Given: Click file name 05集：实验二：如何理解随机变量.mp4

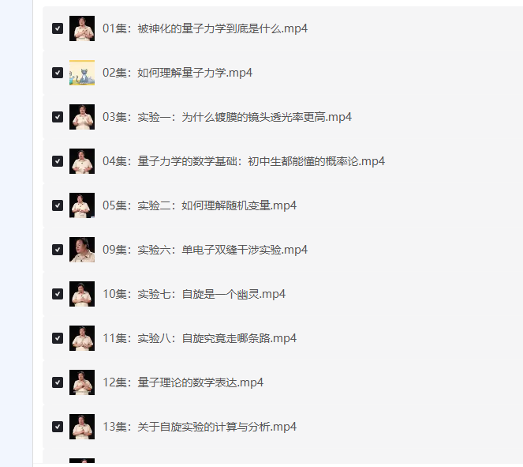Looking at the screenshot, I should tap(199, 205).
